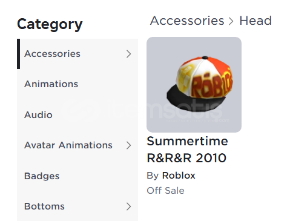Image resolution: width=290 pixels, height=221 pixels.
Task: Click the Head breadcrumb link
Action: click(255, 21)
